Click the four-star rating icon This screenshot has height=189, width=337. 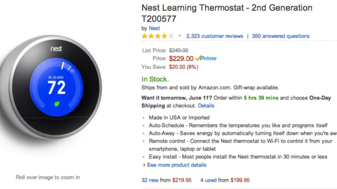(157, 36)
